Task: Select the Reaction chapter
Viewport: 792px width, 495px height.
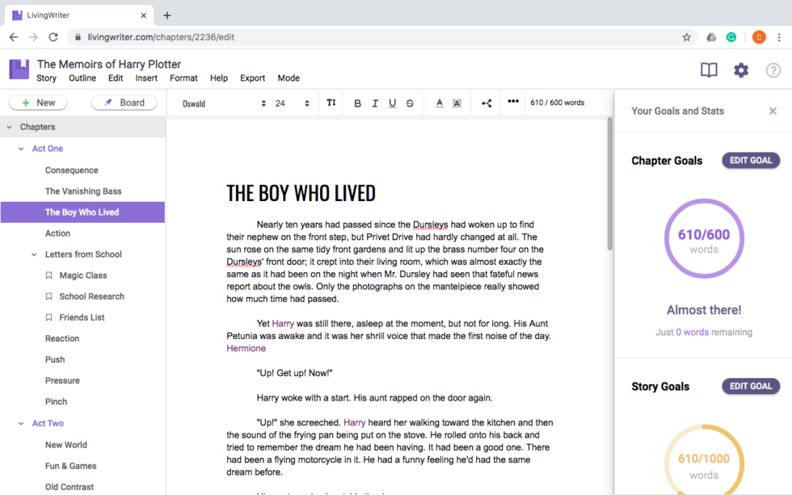Action: click(62, 338)
